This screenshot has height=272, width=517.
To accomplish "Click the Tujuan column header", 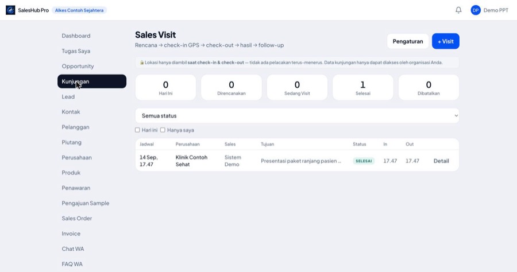I will 267,144.
